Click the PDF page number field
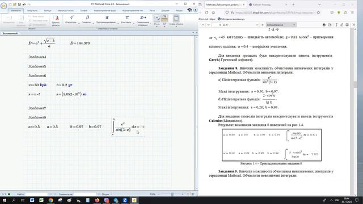This screenshot has width=363, height=204. pyautogui.click(x=217, y=25)
